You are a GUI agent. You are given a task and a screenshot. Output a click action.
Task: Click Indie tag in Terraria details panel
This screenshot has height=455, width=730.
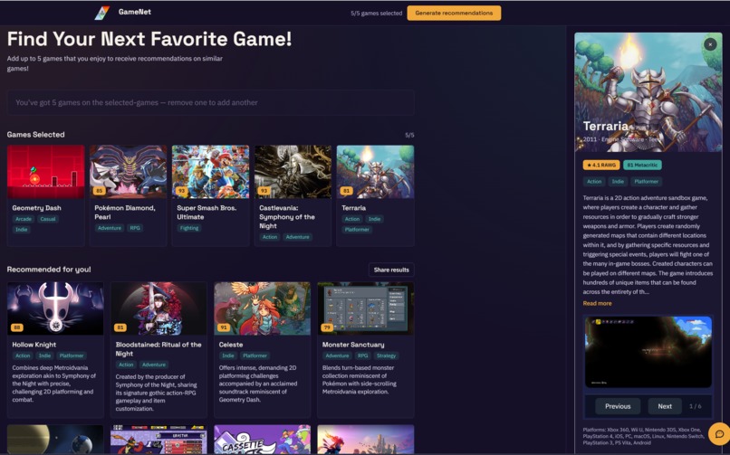(618, 181)
